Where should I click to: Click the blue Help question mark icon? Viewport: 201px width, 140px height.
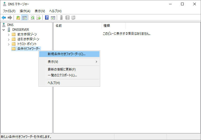[47, 18]
